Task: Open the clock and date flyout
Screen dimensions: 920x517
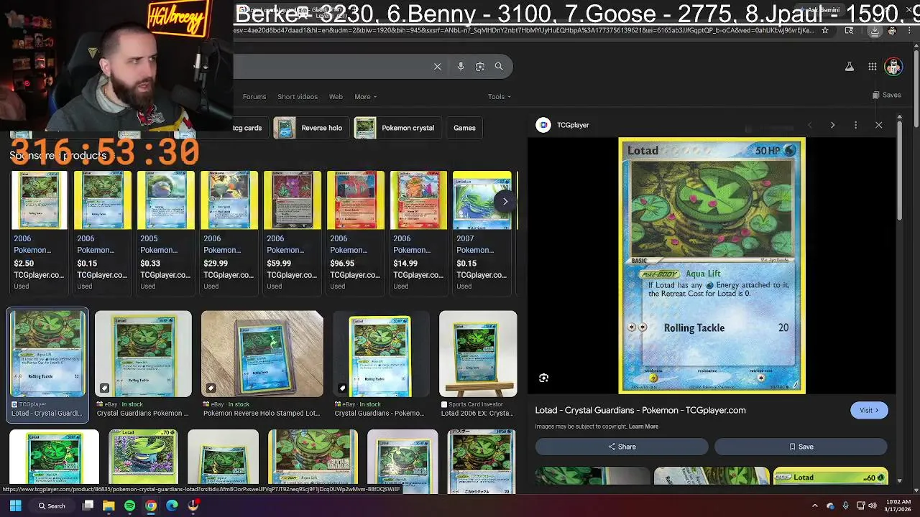Action: pos(900,506)
